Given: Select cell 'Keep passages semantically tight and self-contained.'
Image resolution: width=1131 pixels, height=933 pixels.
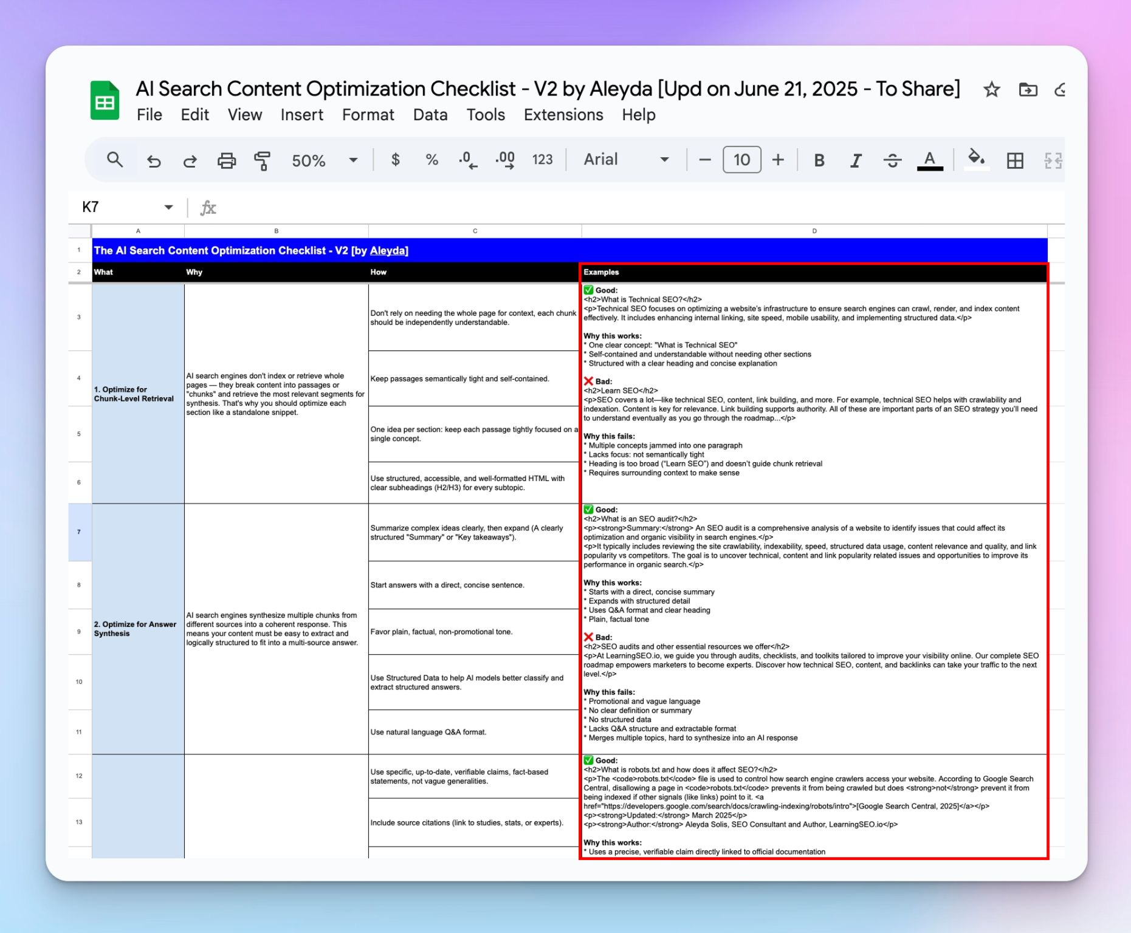Looking at the screenshot, I should pos(474,378).
